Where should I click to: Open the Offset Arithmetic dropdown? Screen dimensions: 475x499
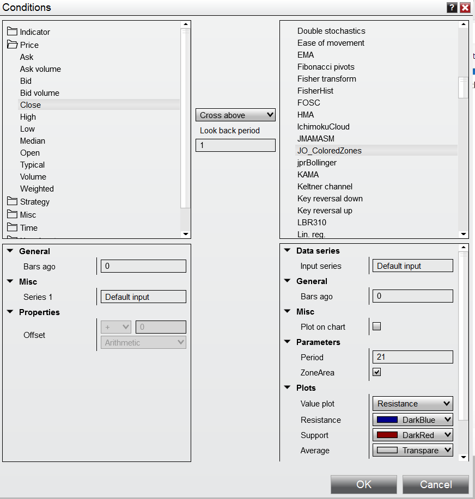pyautogui.click(x=143, y=342)
